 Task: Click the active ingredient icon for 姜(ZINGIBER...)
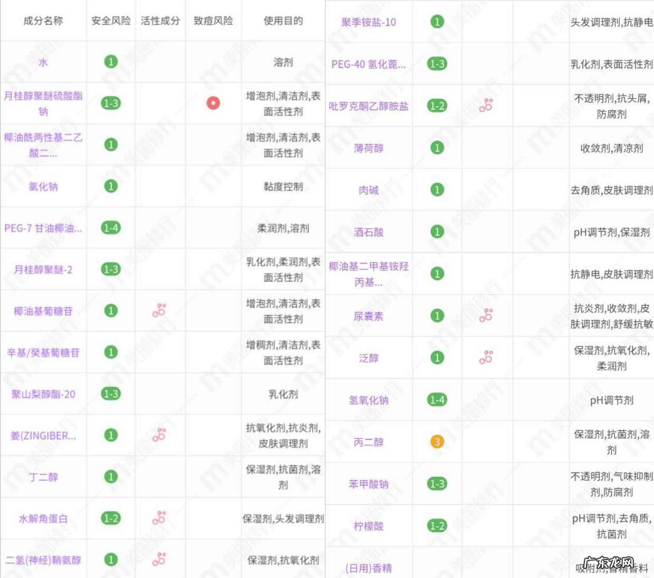click(x=160, y=436)
